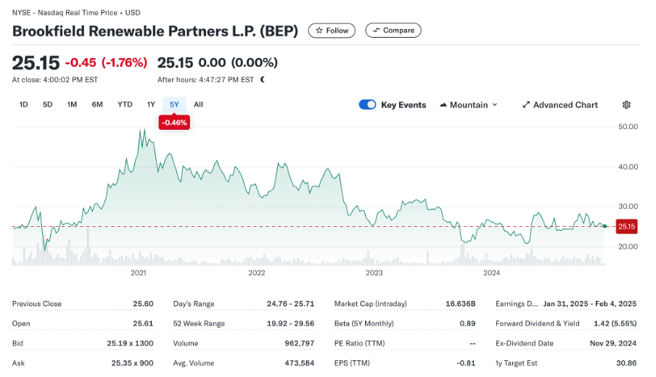Select the 1D time range
Screen dimensions: 656x377
click(24, 104)
